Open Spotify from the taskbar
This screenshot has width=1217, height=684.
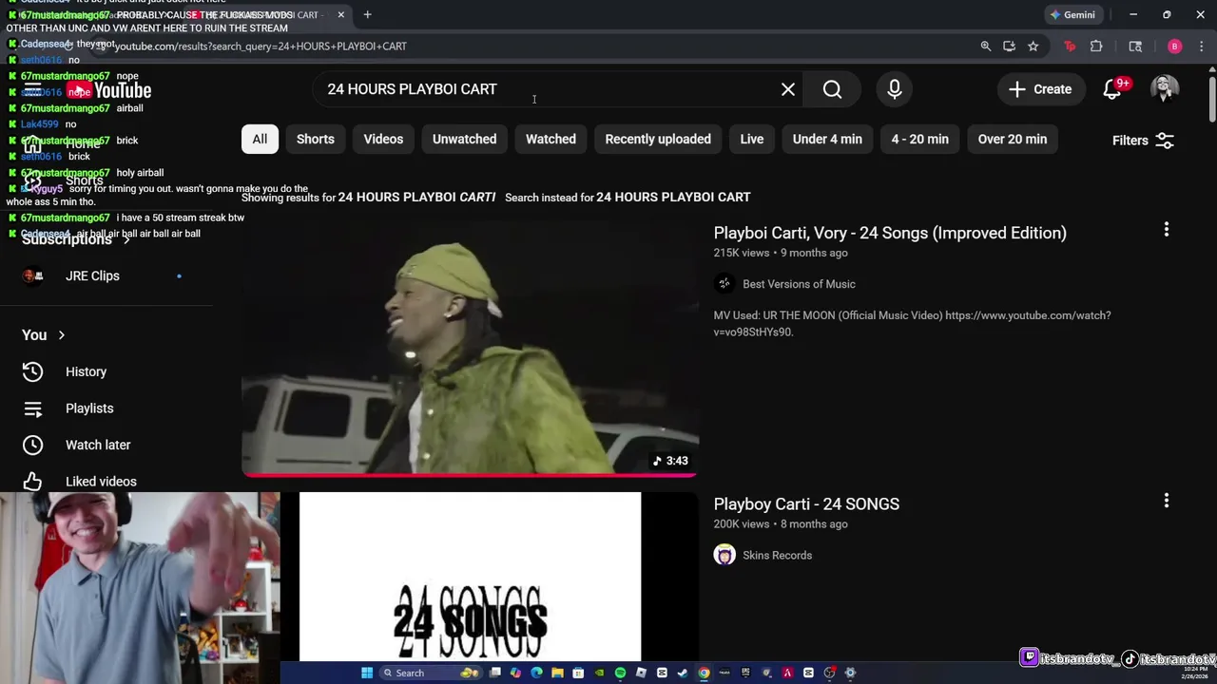(x=620, y=673)
